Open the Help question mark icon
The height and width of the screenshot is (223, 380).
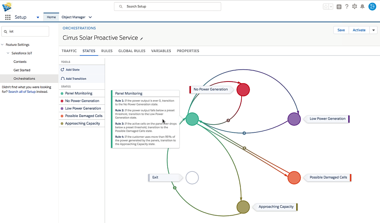tap(347, 7)
